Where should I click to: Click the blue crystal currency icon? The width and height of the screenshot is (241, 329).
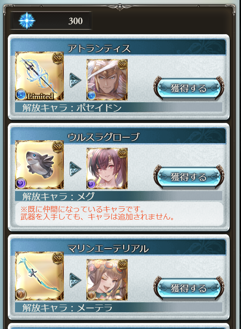(27, 21)
